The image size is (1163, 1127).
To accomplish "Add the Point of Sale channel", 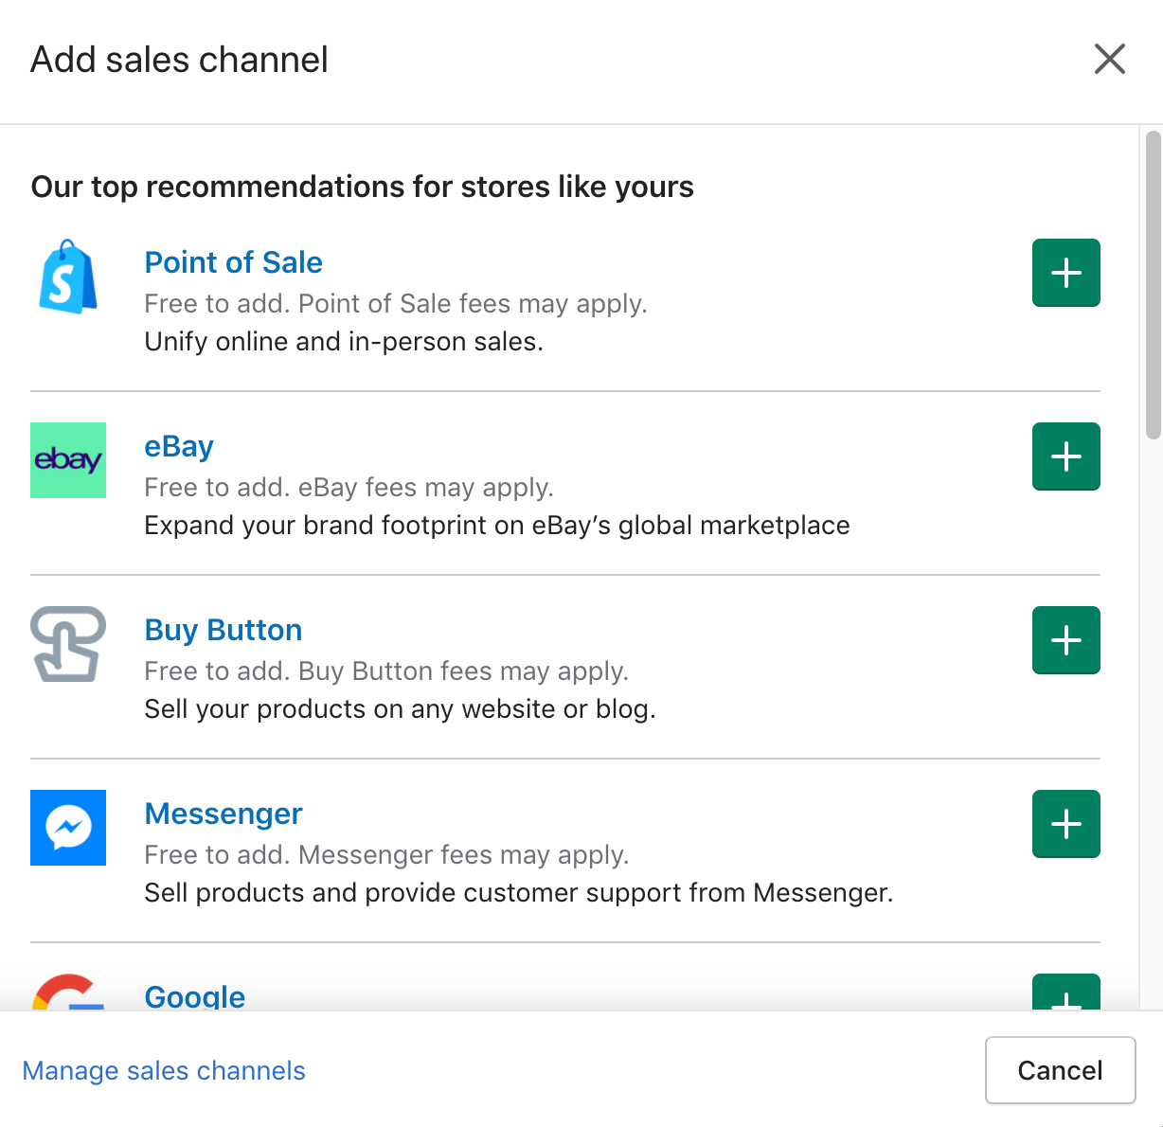I will pyautogui.click(x=1065, y=273).
